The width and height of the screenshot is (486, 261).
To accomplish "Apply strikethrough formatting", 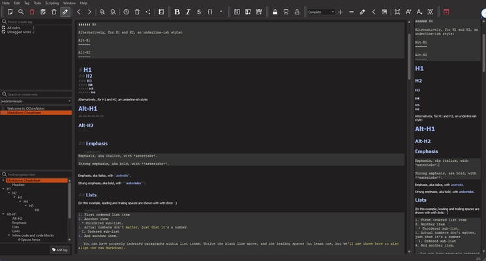I will click(x=199, y=12).
